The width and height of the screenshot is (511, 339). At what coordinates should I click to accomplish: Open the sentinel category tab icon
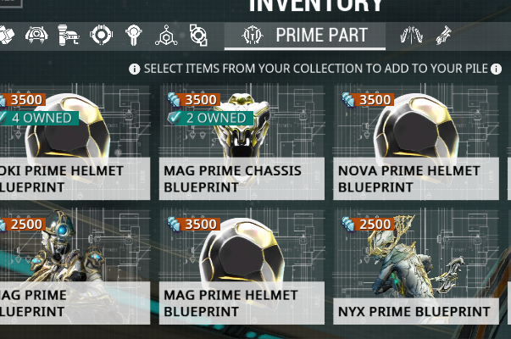click(x=36, y=35)
